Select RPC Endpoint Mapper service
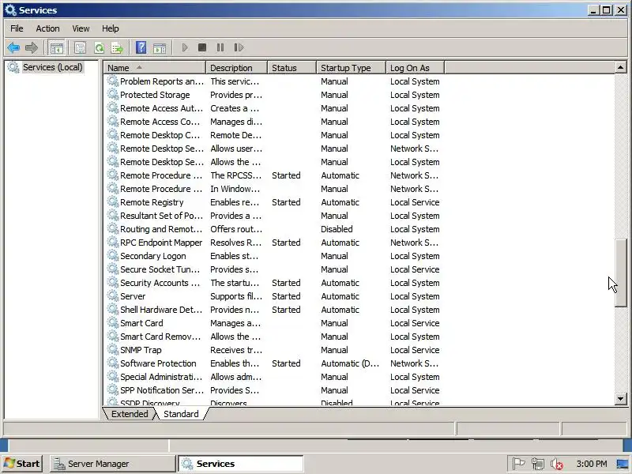 coord(274,243)
